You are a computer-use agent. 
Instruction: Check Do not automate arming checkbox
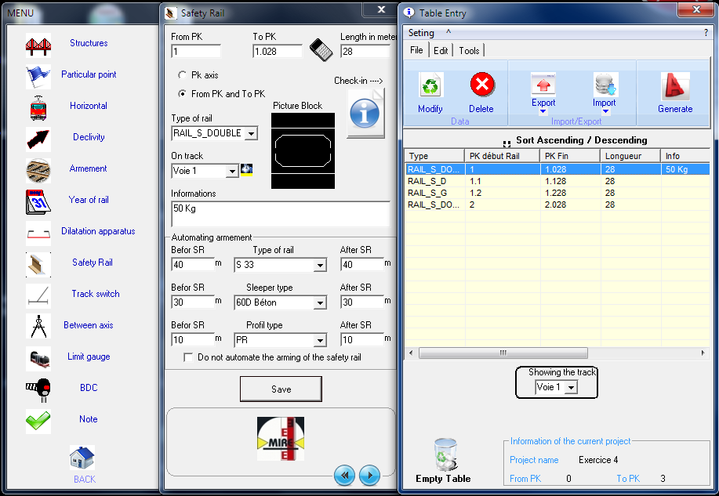click(x=188, y=357)
